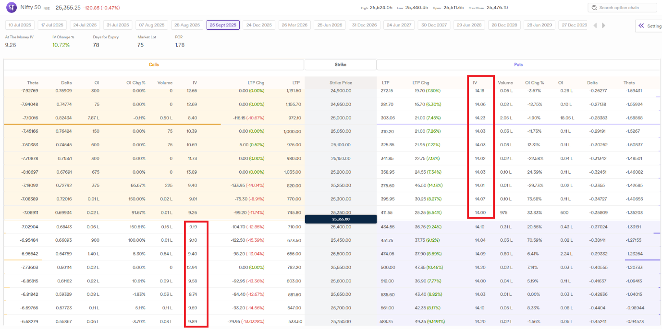The image size is (662, 329).
Task: Click the Strike section header
Action: (341, 64)
